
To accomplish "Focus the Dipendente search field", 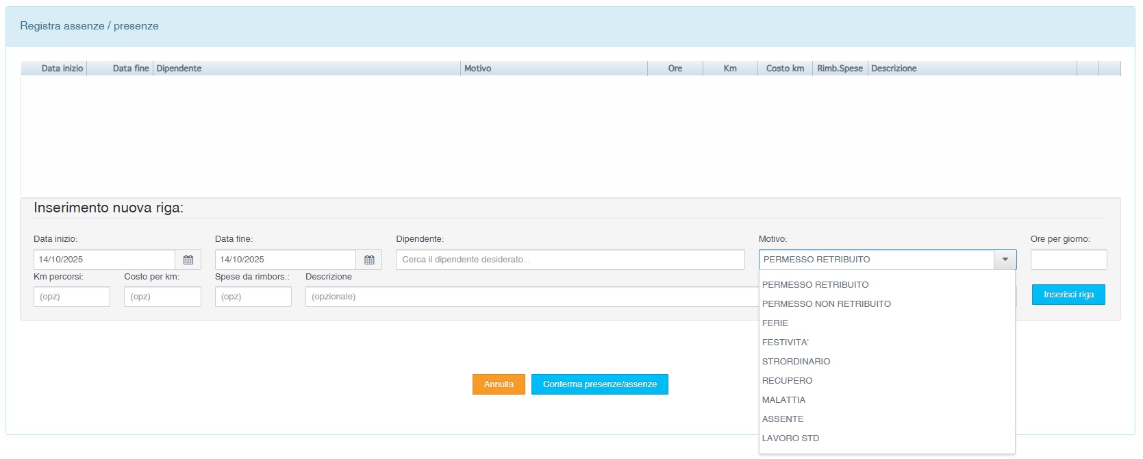I will pos(570,260).
